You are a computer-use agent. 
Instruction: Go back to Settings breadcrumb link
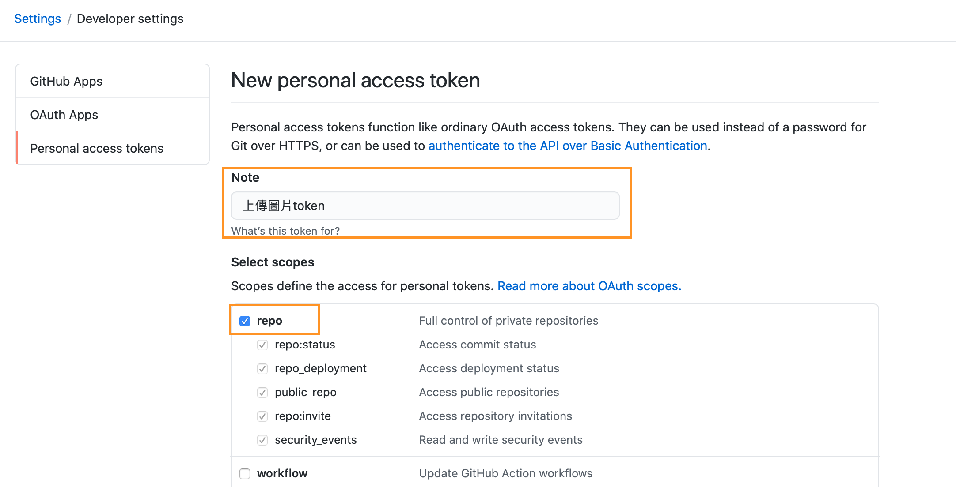[38, 19]
